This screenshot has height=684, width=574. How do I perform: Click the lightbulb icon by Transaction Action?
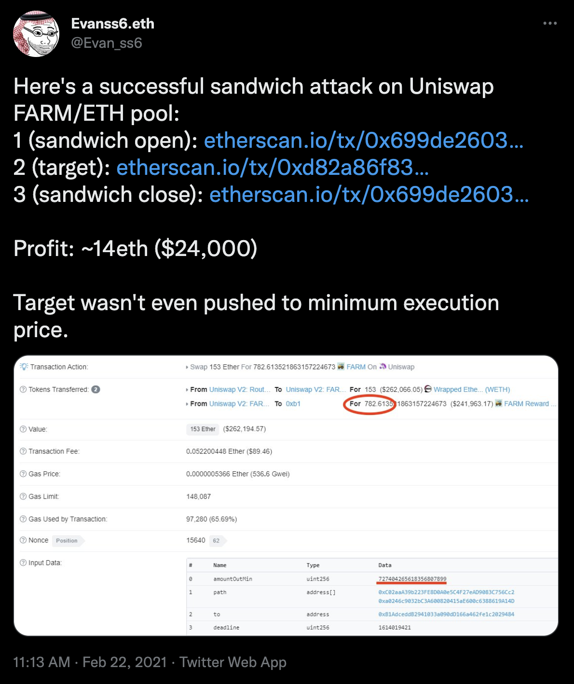(24, 367)
